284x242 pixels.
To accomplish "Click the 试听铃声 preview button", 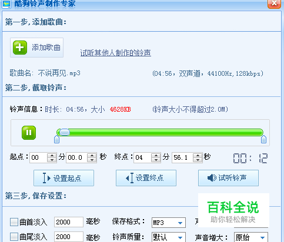I will tap(228, 178).
